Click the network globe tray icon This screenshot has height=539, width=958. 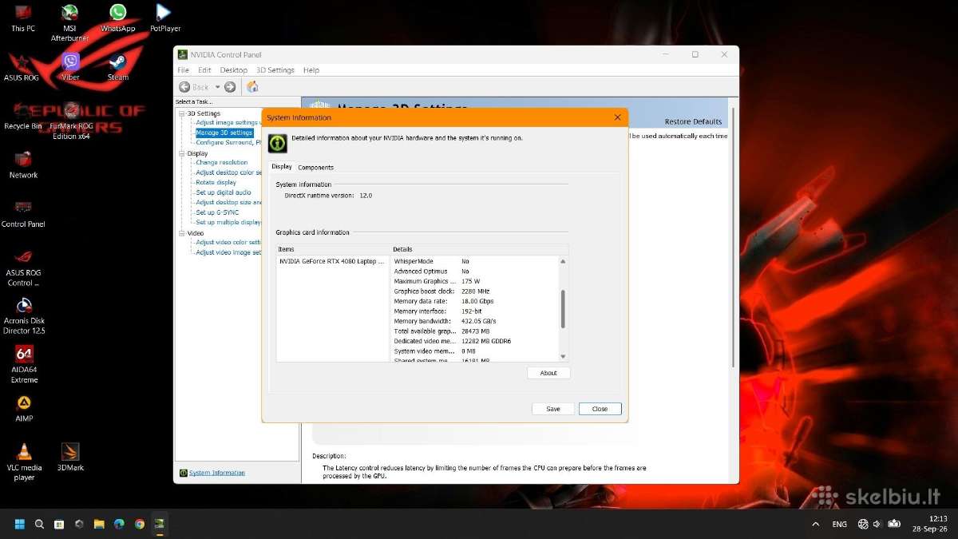[x=863, y=525]
